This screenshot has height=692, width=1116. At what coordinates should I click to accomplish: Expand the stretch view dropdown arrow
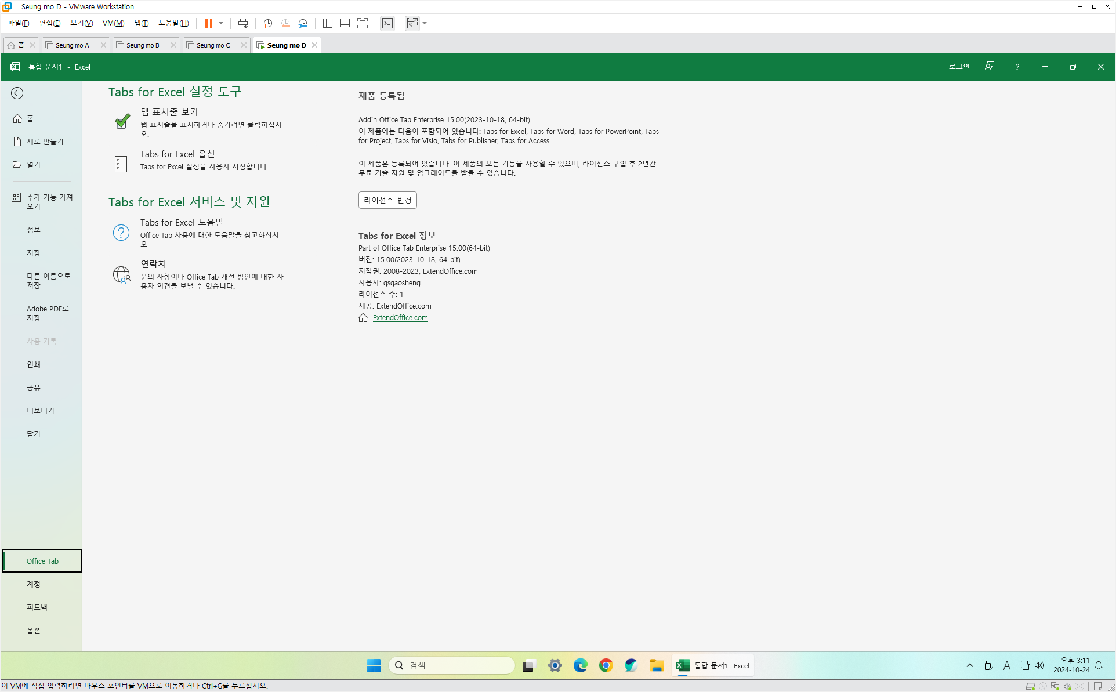tap(425, 23)
